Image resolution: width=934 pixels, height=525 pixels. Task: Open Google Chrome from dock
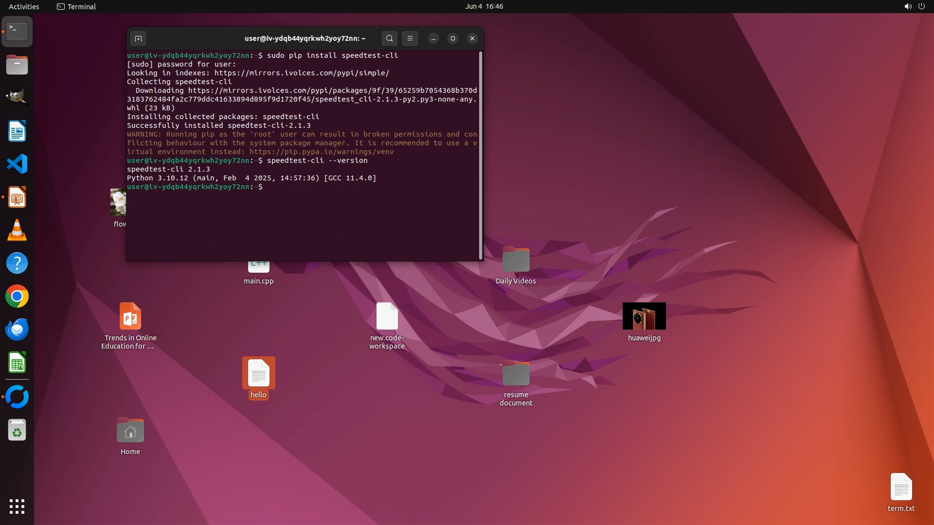(x=17, y=297)
